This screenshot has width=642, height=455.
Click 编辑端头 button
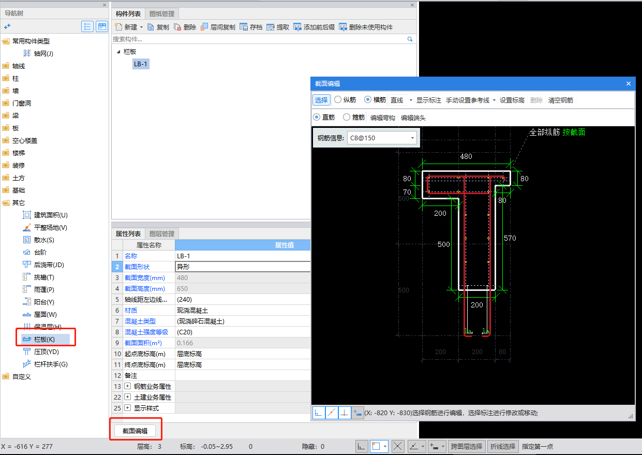[x=413, y=118]
